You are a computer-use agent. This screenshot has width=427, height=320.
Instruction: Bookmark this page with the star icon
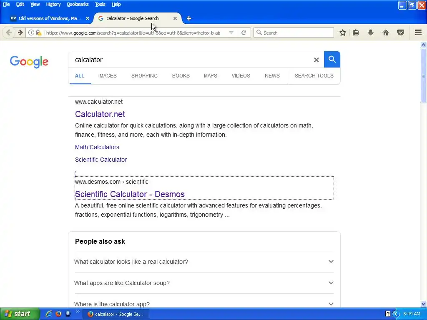click(343, 32)
